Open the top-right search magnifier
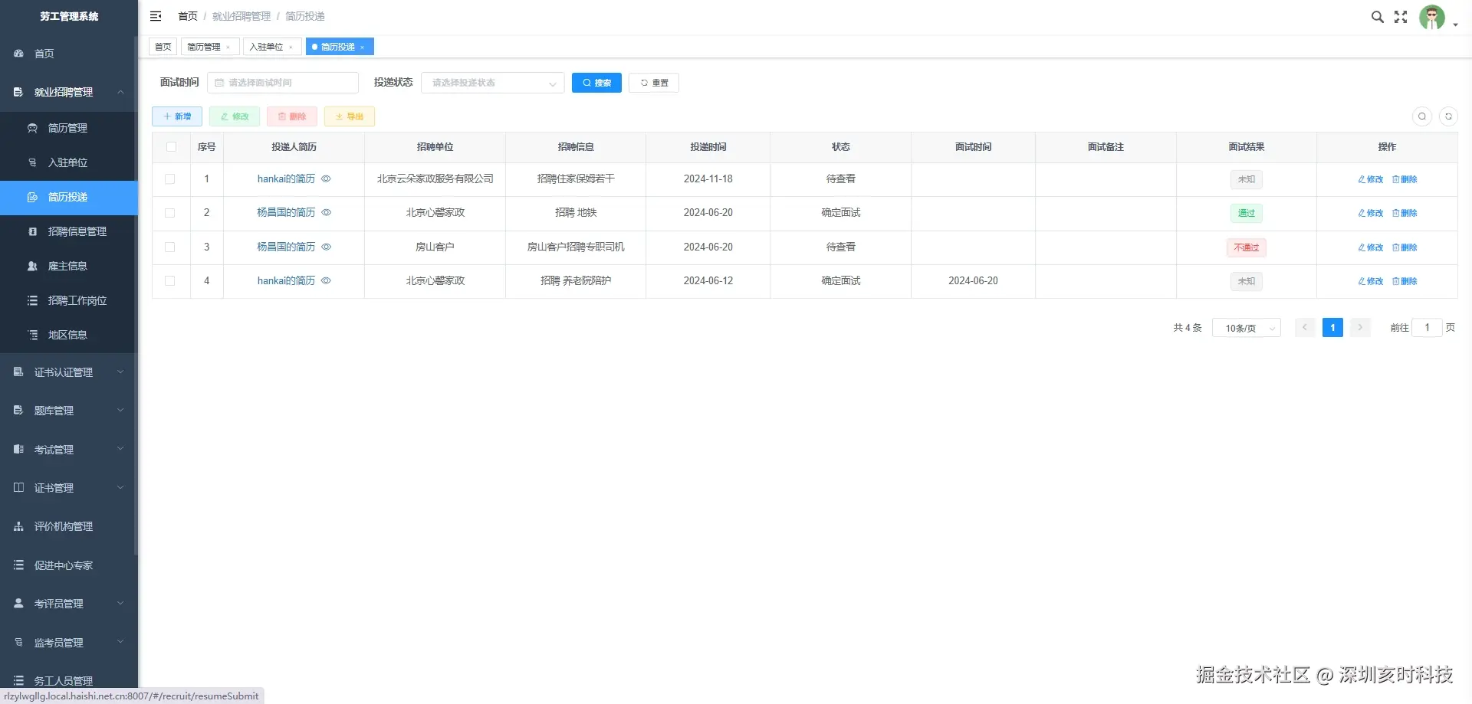This screenshot has width=1472, height=704. point(1378,17)
